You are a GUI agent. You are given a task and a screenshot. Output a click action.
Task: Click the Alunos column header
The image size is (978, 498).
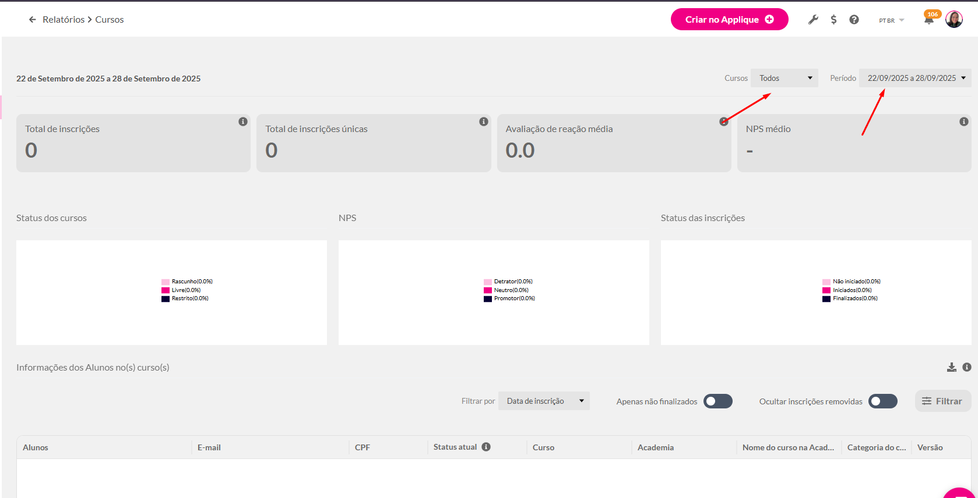pyautogui.click(x=36, y=447)
